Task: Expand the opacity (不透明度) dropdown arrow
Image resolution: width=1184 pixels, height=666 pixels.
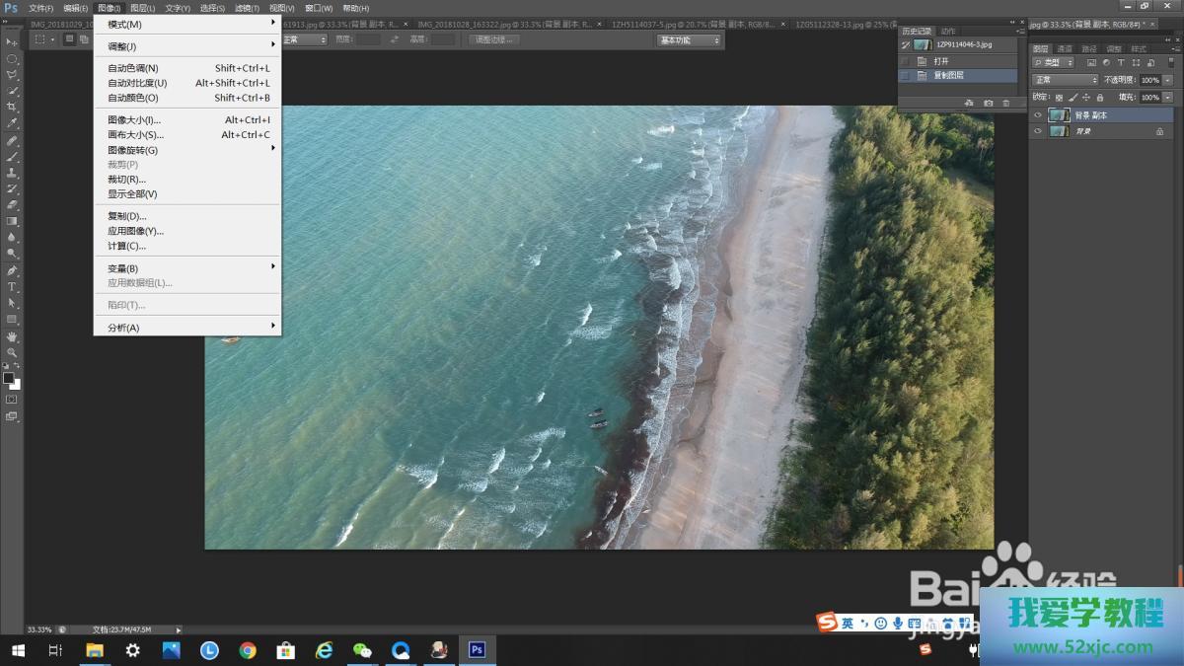Action: coord(1168,80)
